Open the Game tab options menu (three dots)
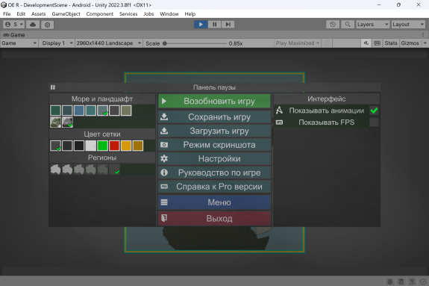This screenshot has height=286, width=429. click(423, 35)
